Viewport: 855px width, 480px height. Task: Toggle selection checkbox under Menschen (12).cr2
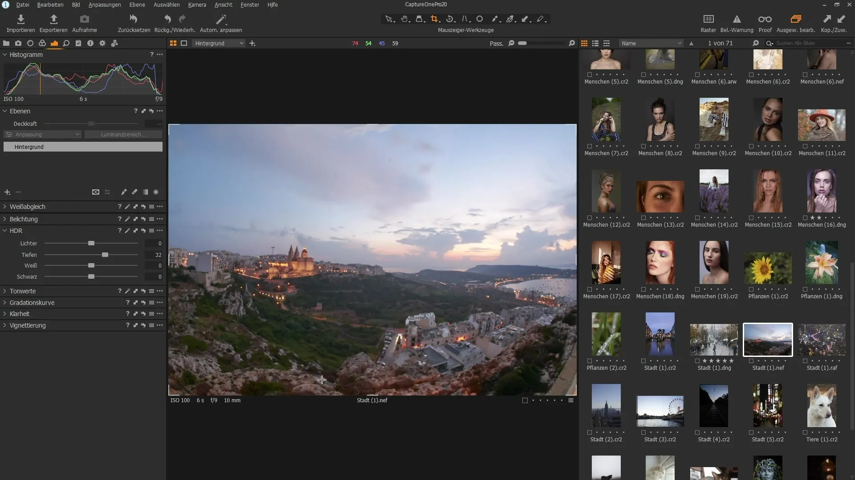(590, 218)
